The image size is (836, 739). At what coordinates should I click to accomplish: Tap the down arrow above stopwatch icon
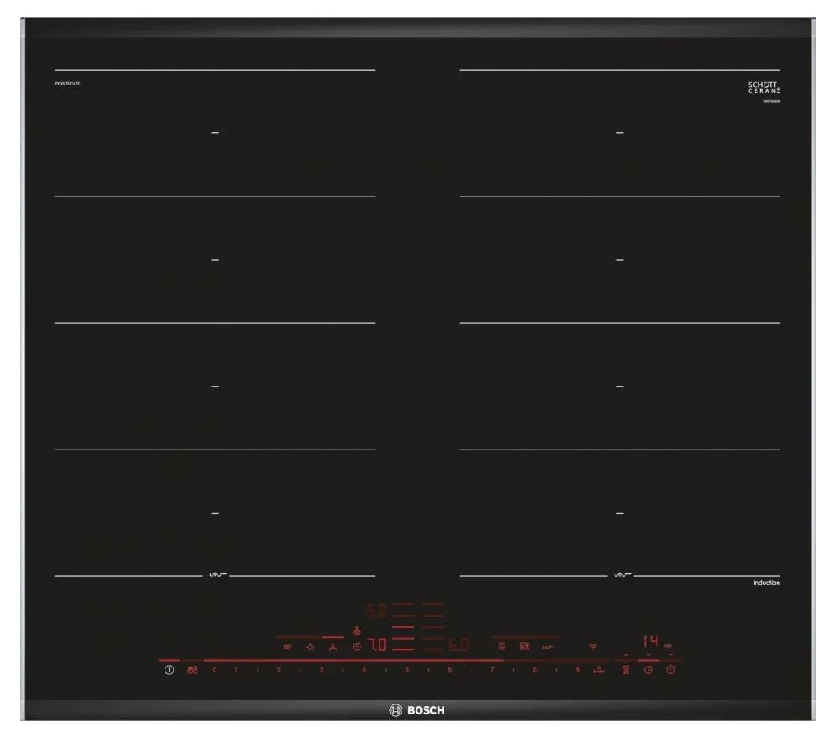click(671, 655)
